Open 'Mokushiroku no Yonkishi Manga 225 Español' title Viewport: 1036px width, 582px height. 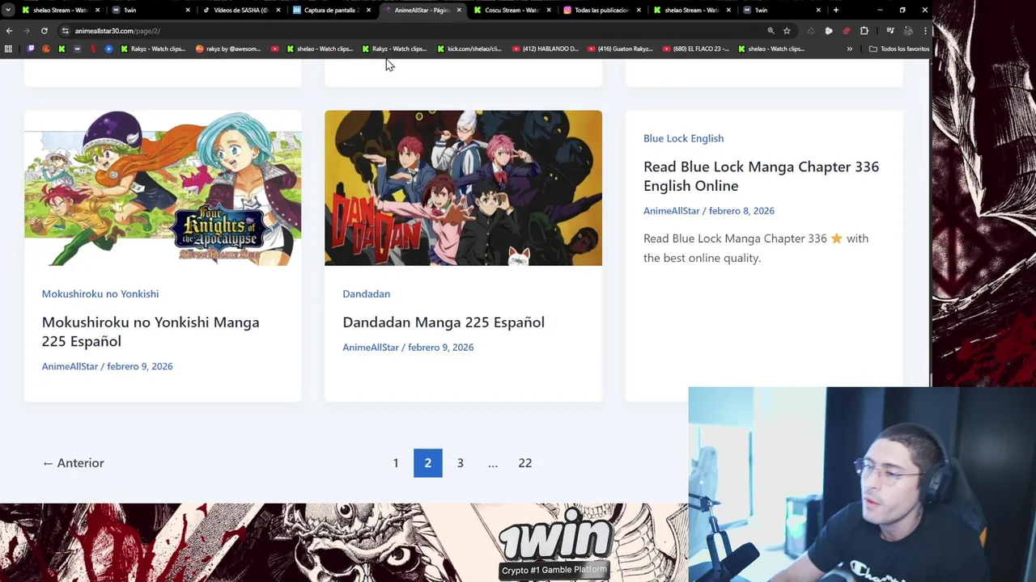(151, 331)
